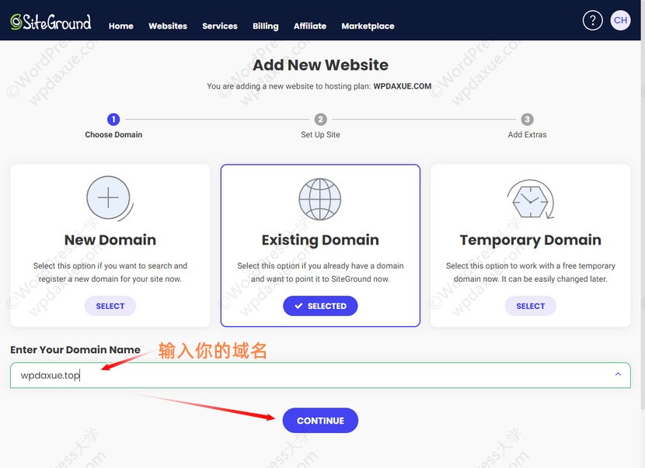Image resolution: width=645 pixels, height=468 pixels.
Task: Open the Marketplace menu
Action: click(368, 26)
